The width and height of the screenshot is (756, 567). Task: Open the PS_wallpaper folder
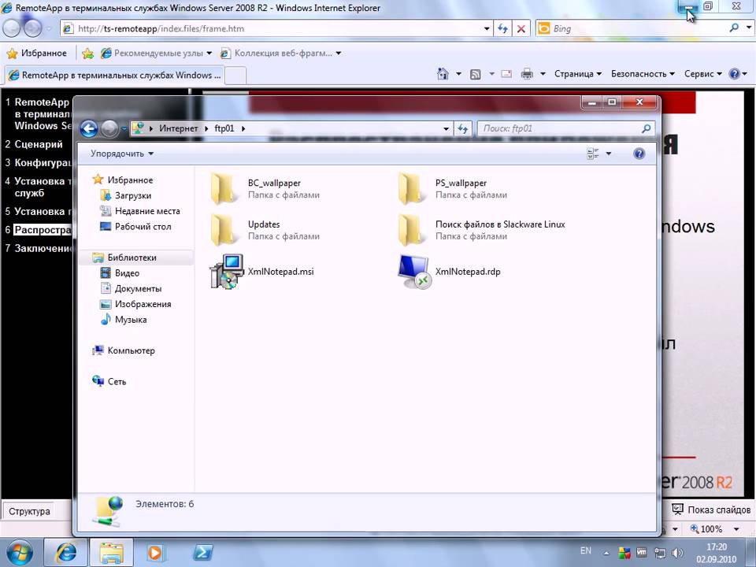point(452,189)
